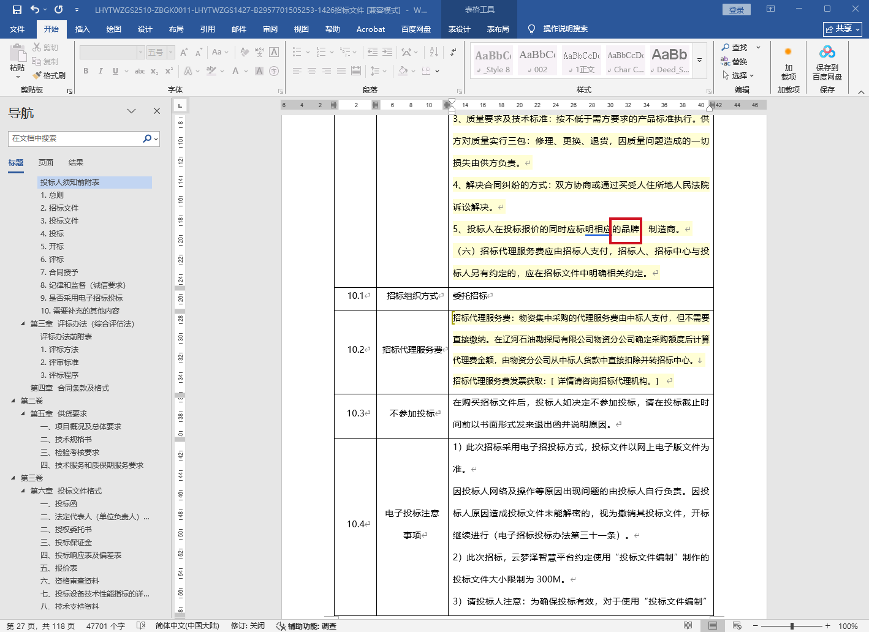Toggle Bold formatting
The image size is (869, 632).
[x=86, y=71]
